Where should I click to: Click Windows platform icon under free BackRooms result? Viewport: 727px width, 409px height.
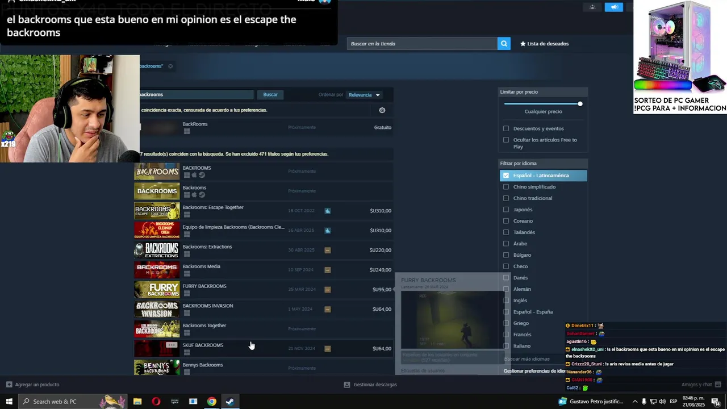coord(186,131)
